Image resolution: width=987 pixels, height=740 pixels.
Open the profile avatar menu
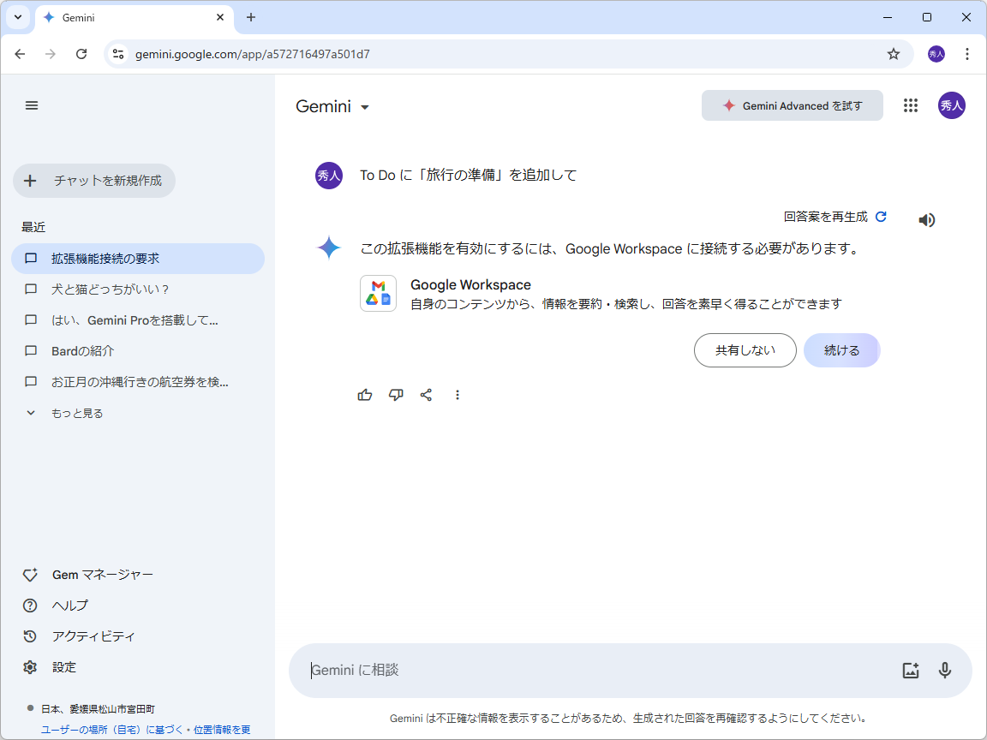coord(951,105)
